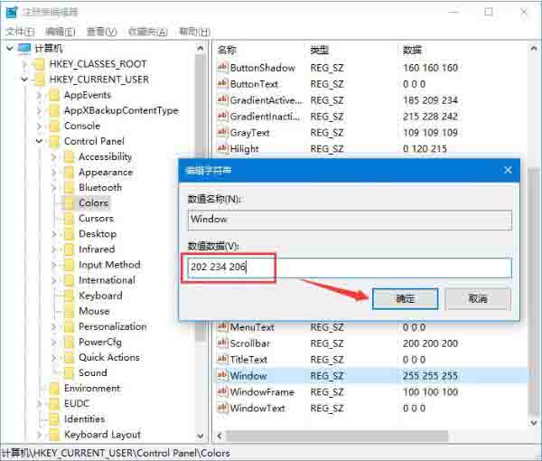Open the 文件(F) menu
This screenshot has width=542, height=461.
(19, 32)
